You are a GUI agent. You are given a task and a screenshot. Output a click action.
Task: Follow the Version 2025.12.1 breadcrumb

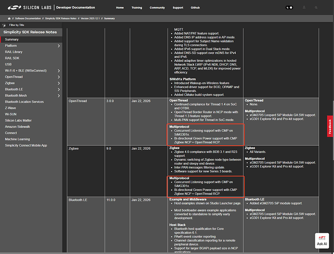point(90,19)
